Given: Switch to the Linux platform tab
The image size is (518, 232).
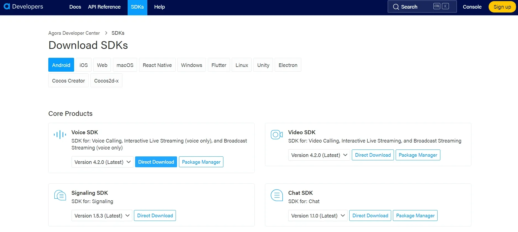Looking at the screenshot, I should pyautogui.click(x=242, y=65).
